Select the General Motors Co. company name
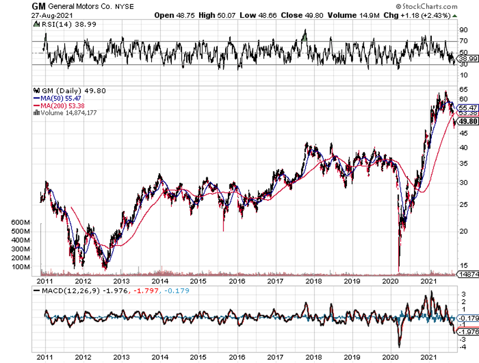 (x=73, y=6)
